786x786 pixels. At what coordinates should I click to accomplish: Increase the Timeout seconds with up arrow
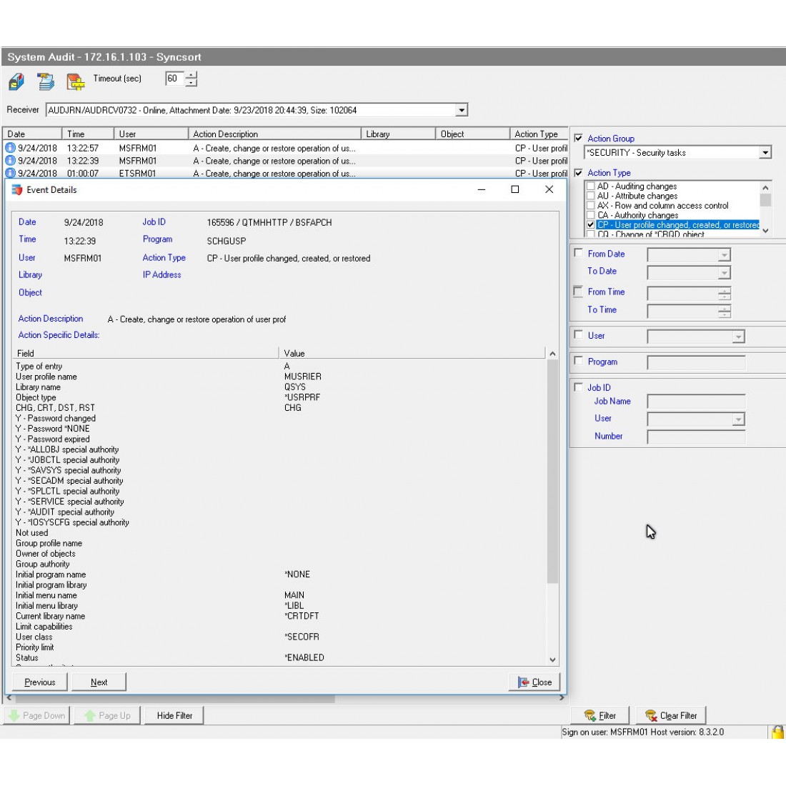point(191,75)
